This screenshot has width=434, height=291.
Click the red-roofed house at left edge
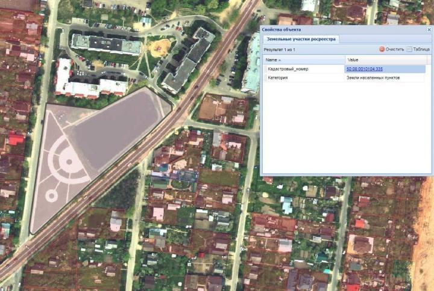coord(16,139)
